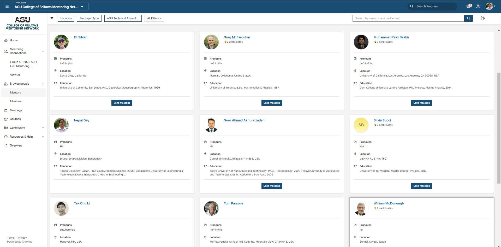
Task: Expand the Community menu section
Action: click(43, 128)
